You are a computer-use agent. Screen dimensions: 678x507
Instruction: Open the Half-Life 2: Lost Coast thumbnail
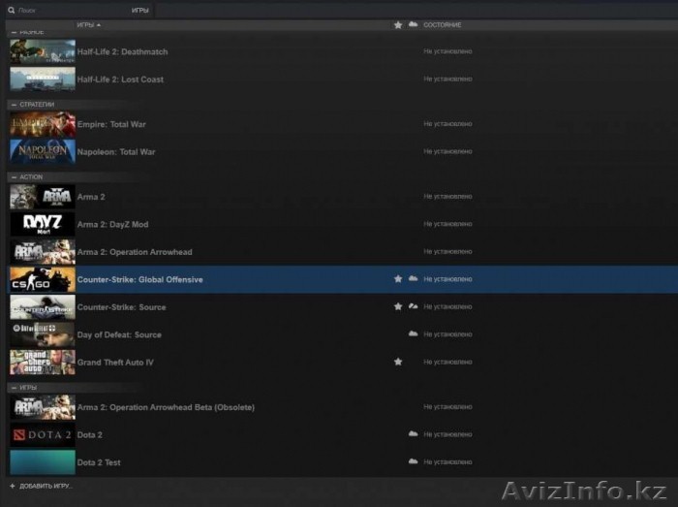coord(43,79)
